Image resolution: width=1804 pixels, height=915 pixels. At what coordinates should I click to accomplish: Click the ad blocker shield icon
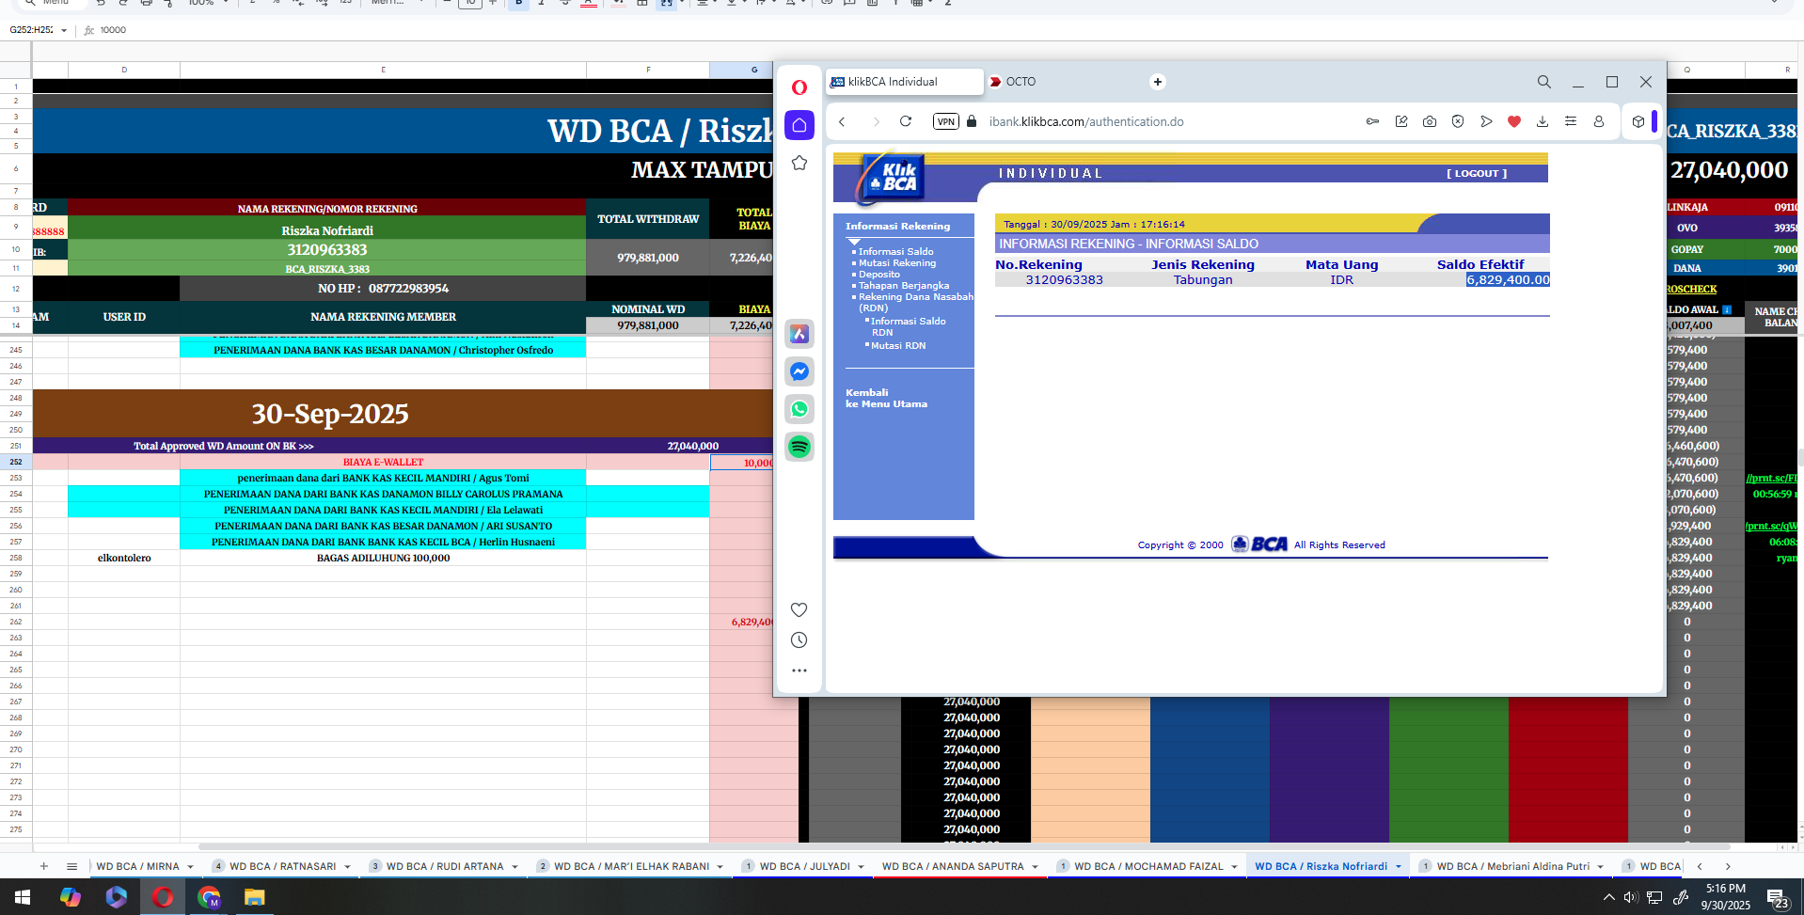pyautogui.click(x=1458, y=121)
